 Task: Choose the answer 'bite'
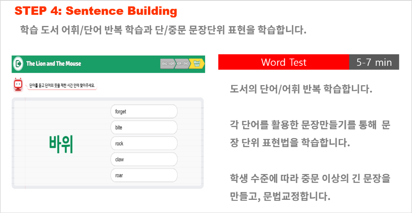pos(144,127)
